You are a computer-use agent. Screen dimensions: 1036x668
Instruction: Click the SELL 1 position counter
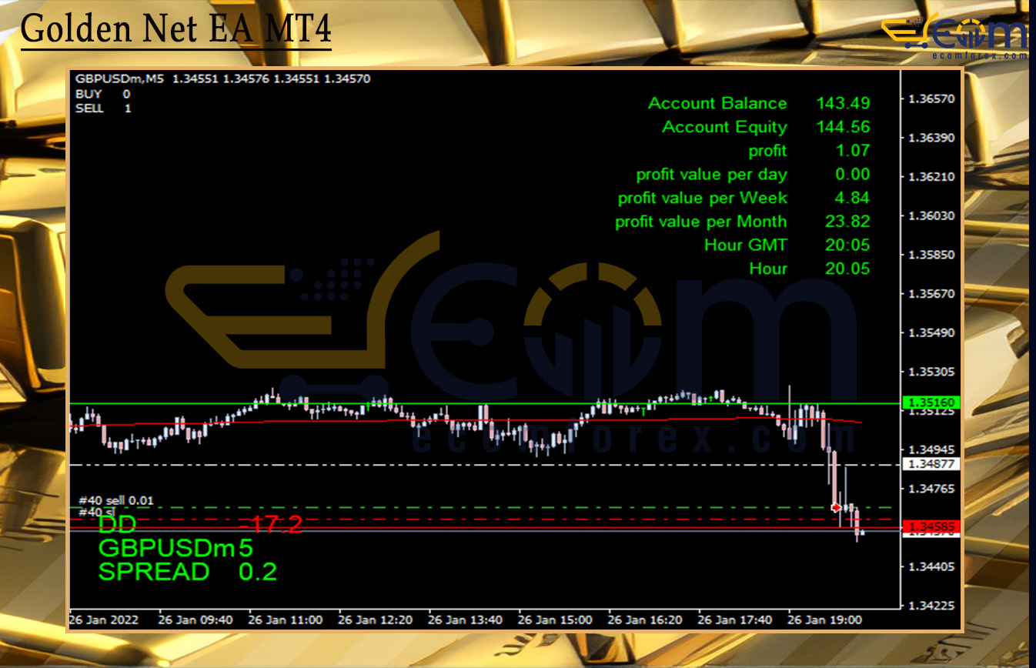(x=103, y=109)
